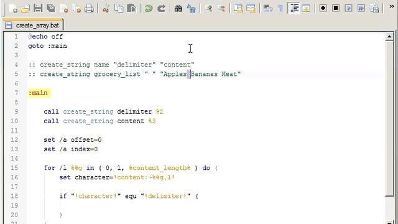Toggle synchronize horizontal scrolling icon
This screenshot has height=224, width=398.
click(x=251, y=8)
